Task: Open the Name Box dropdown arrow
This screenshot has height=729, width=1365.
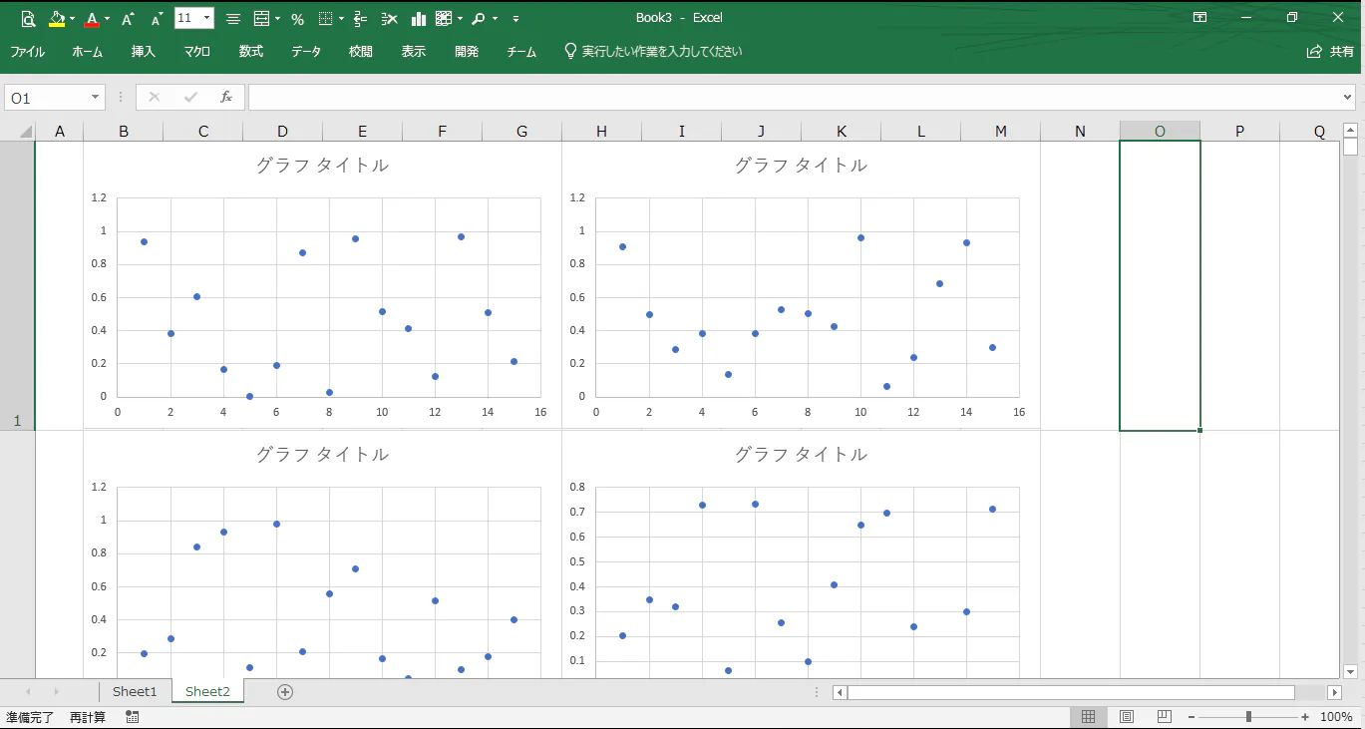Action: 96,98
